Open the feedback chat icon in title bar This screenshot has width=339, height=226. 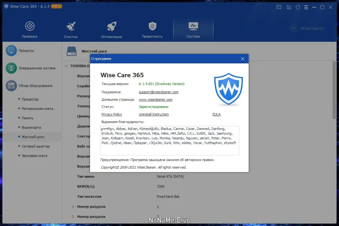[x=279, y=7]
